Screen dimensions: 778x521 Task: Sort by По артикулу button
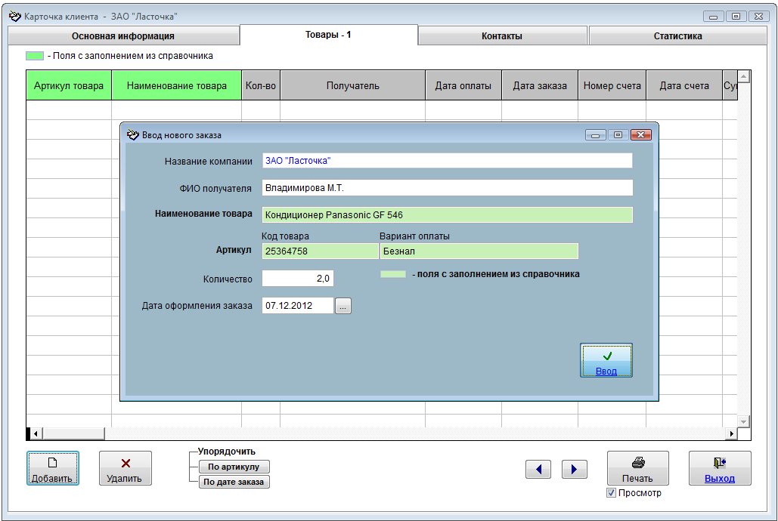(x=234, y=467)
